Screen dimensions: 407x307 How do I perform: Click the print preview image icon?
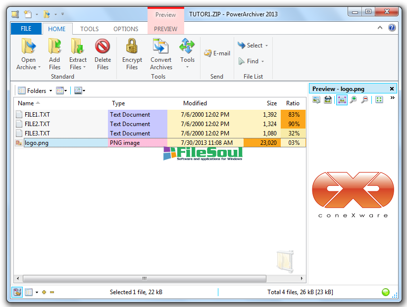tap(328, 99)
